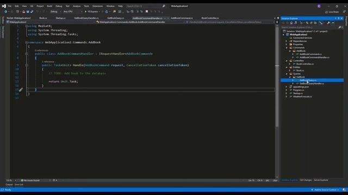This screenshot has height=195, width=348.
Task: Click the Live Share button
Action: [332, 12]
